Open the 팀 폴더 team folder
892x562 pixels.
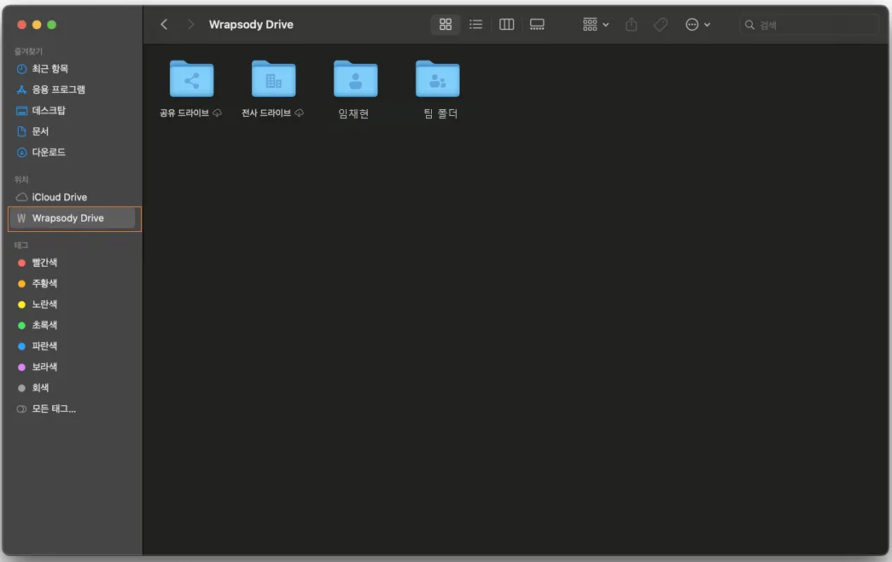(438, 79)
